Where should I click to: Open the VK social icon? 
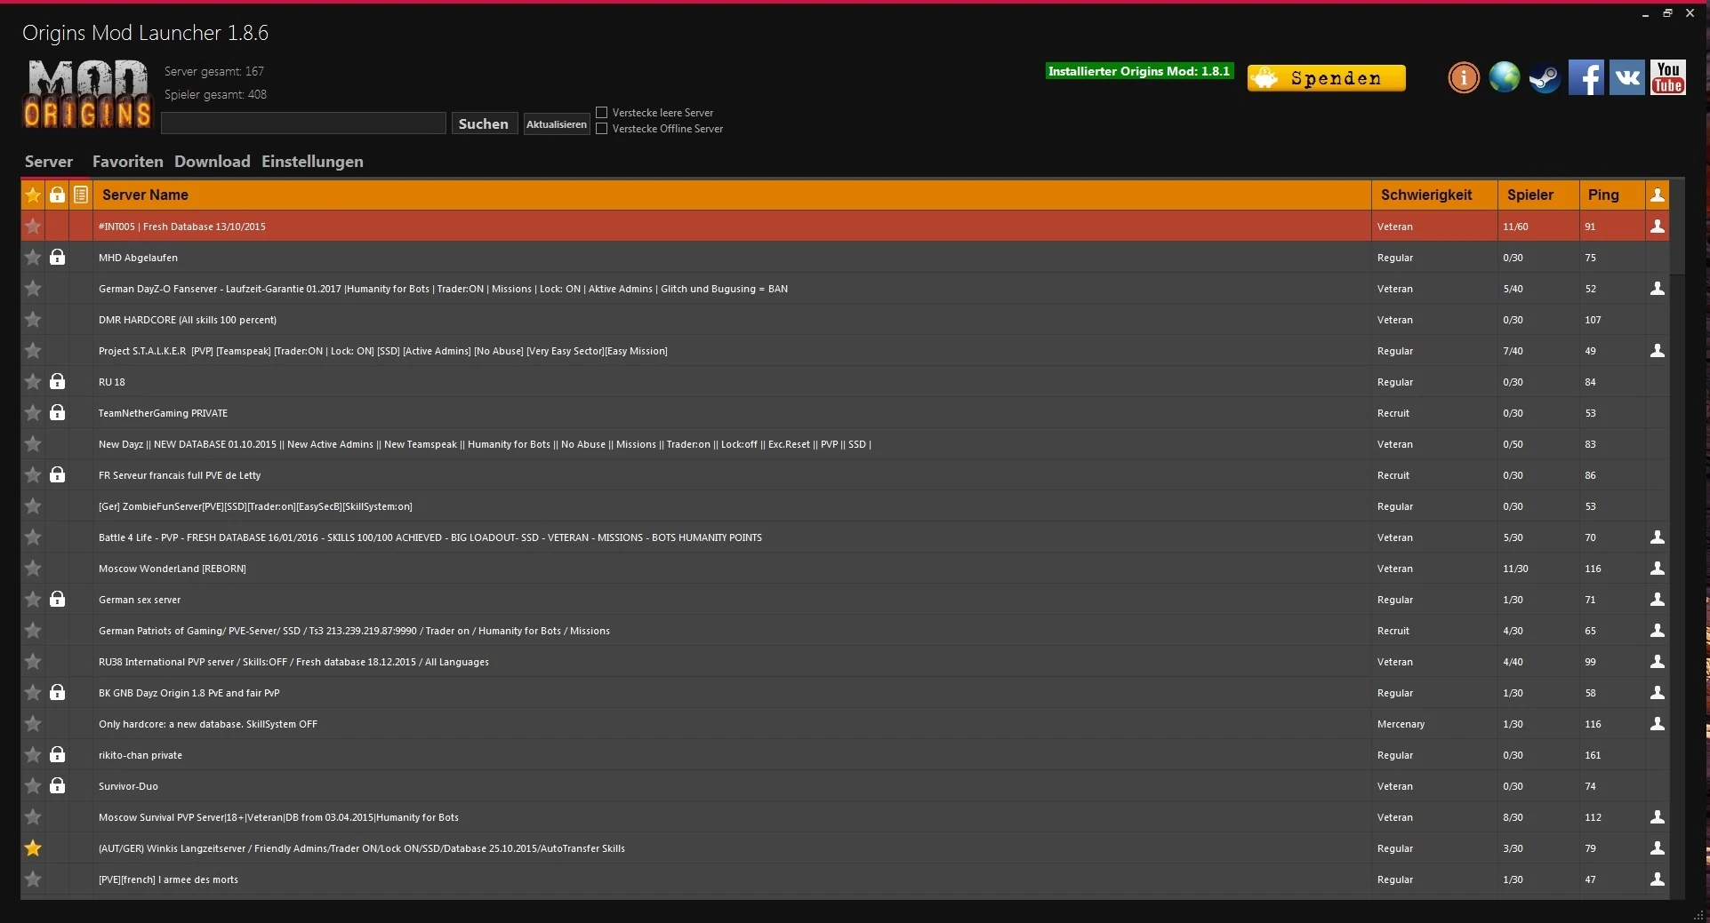[x=1627, y=77]
